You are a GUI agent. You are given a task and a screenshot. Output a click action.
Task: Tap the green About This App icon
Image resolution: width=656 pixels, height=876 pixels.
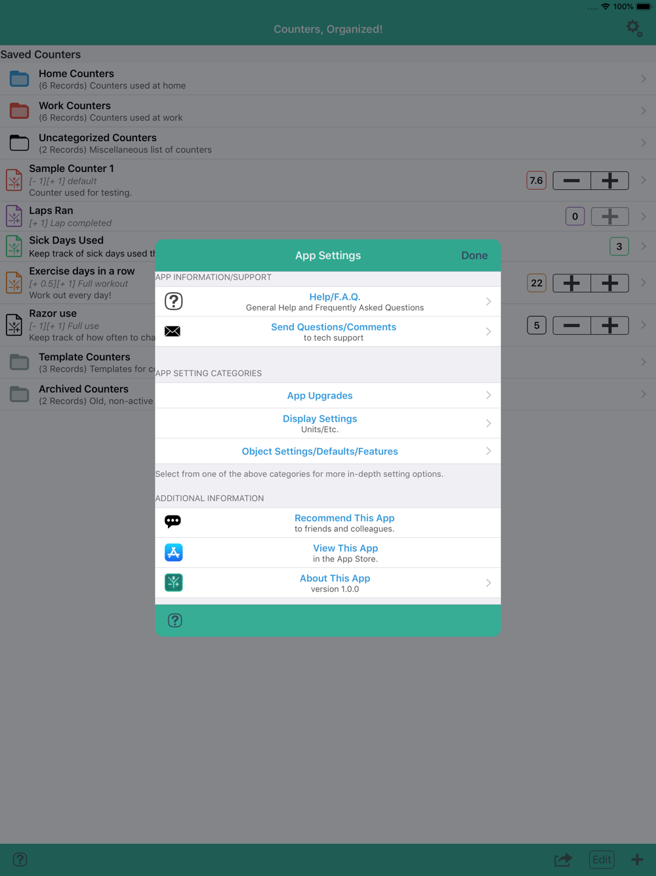tap(173, 582)
